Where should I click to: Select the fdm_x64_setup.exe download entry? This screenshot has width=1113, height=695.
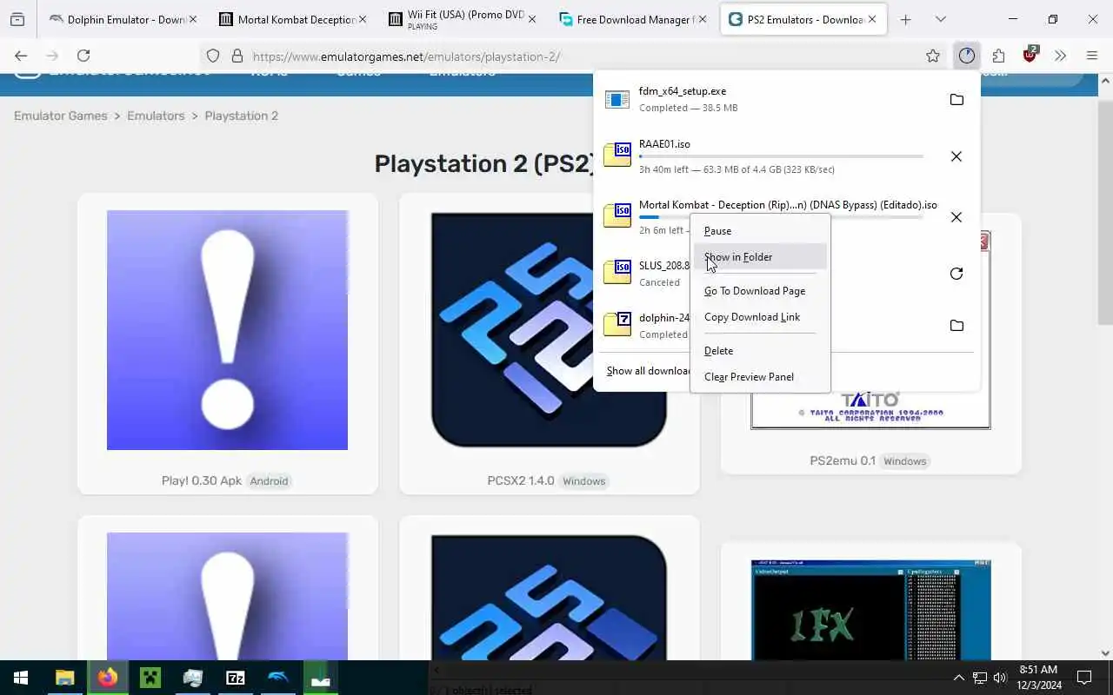765,100
